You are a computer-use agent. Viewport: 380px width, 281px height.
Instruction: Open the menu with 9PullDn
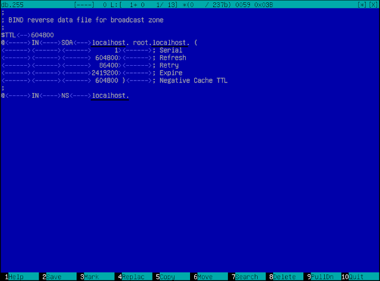(322, 277)
